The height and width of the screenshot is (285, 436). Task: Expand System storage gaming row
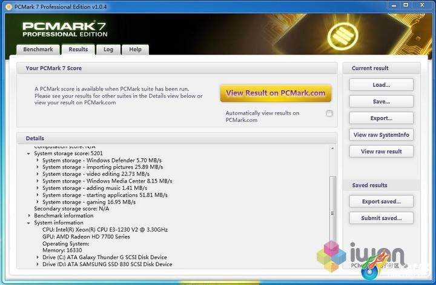pyautogui.click(x=38, y=202)
